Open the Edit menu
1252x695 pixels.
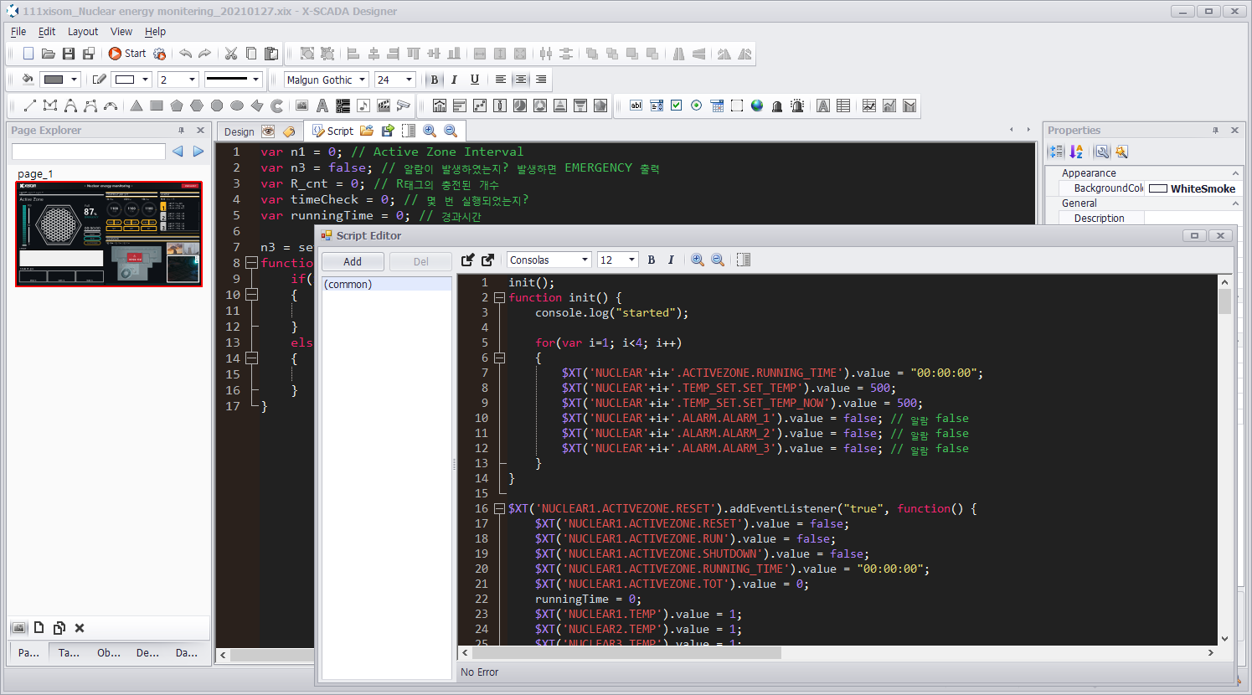(47, 32)
